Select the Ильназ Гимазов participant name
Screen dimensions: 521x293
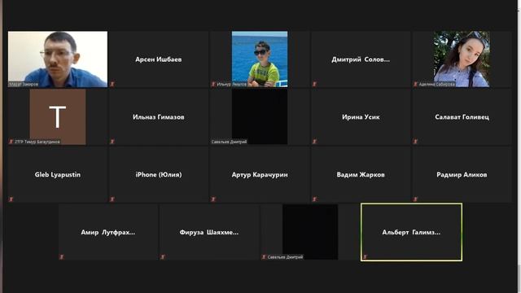[x=159, y=117]
